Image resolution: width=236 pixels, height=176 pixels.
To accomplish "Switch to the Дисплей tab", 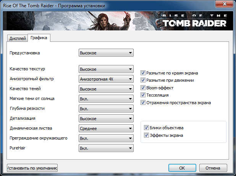I will click(x=18, y=38).
